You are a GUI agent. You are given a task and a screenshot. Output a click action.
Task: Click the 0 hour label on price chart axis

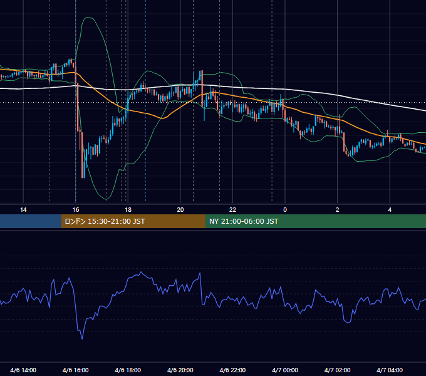[285, 210]
